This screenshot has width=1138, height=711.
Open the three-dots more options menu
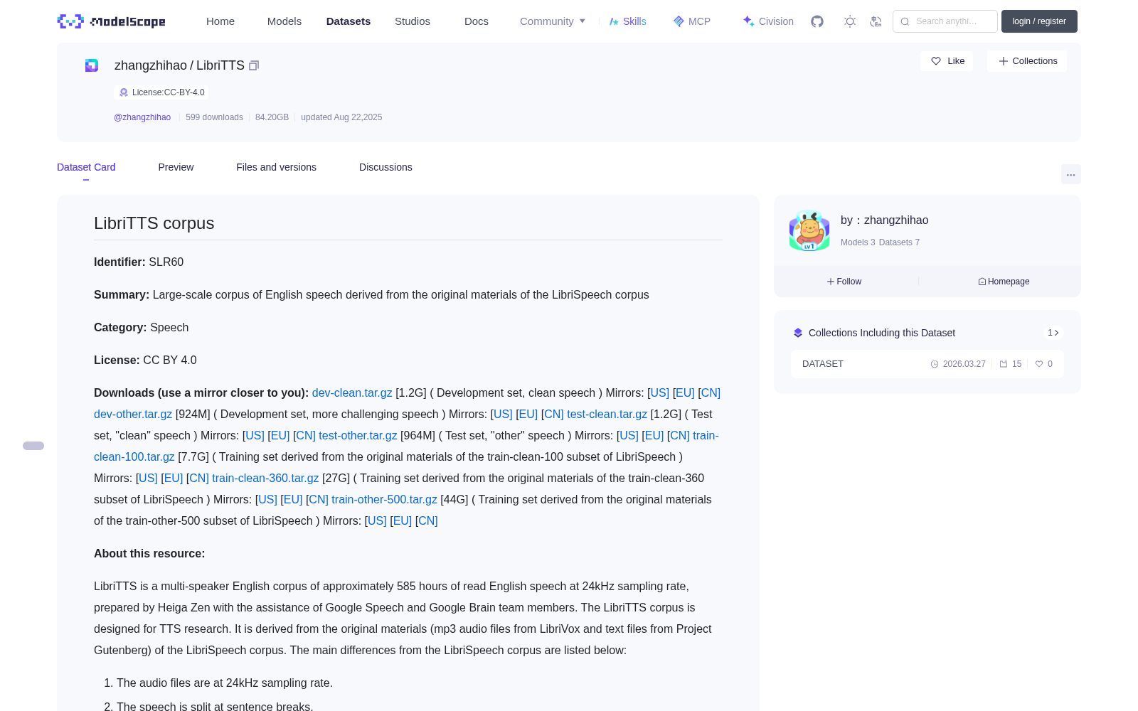[1070, 174]
